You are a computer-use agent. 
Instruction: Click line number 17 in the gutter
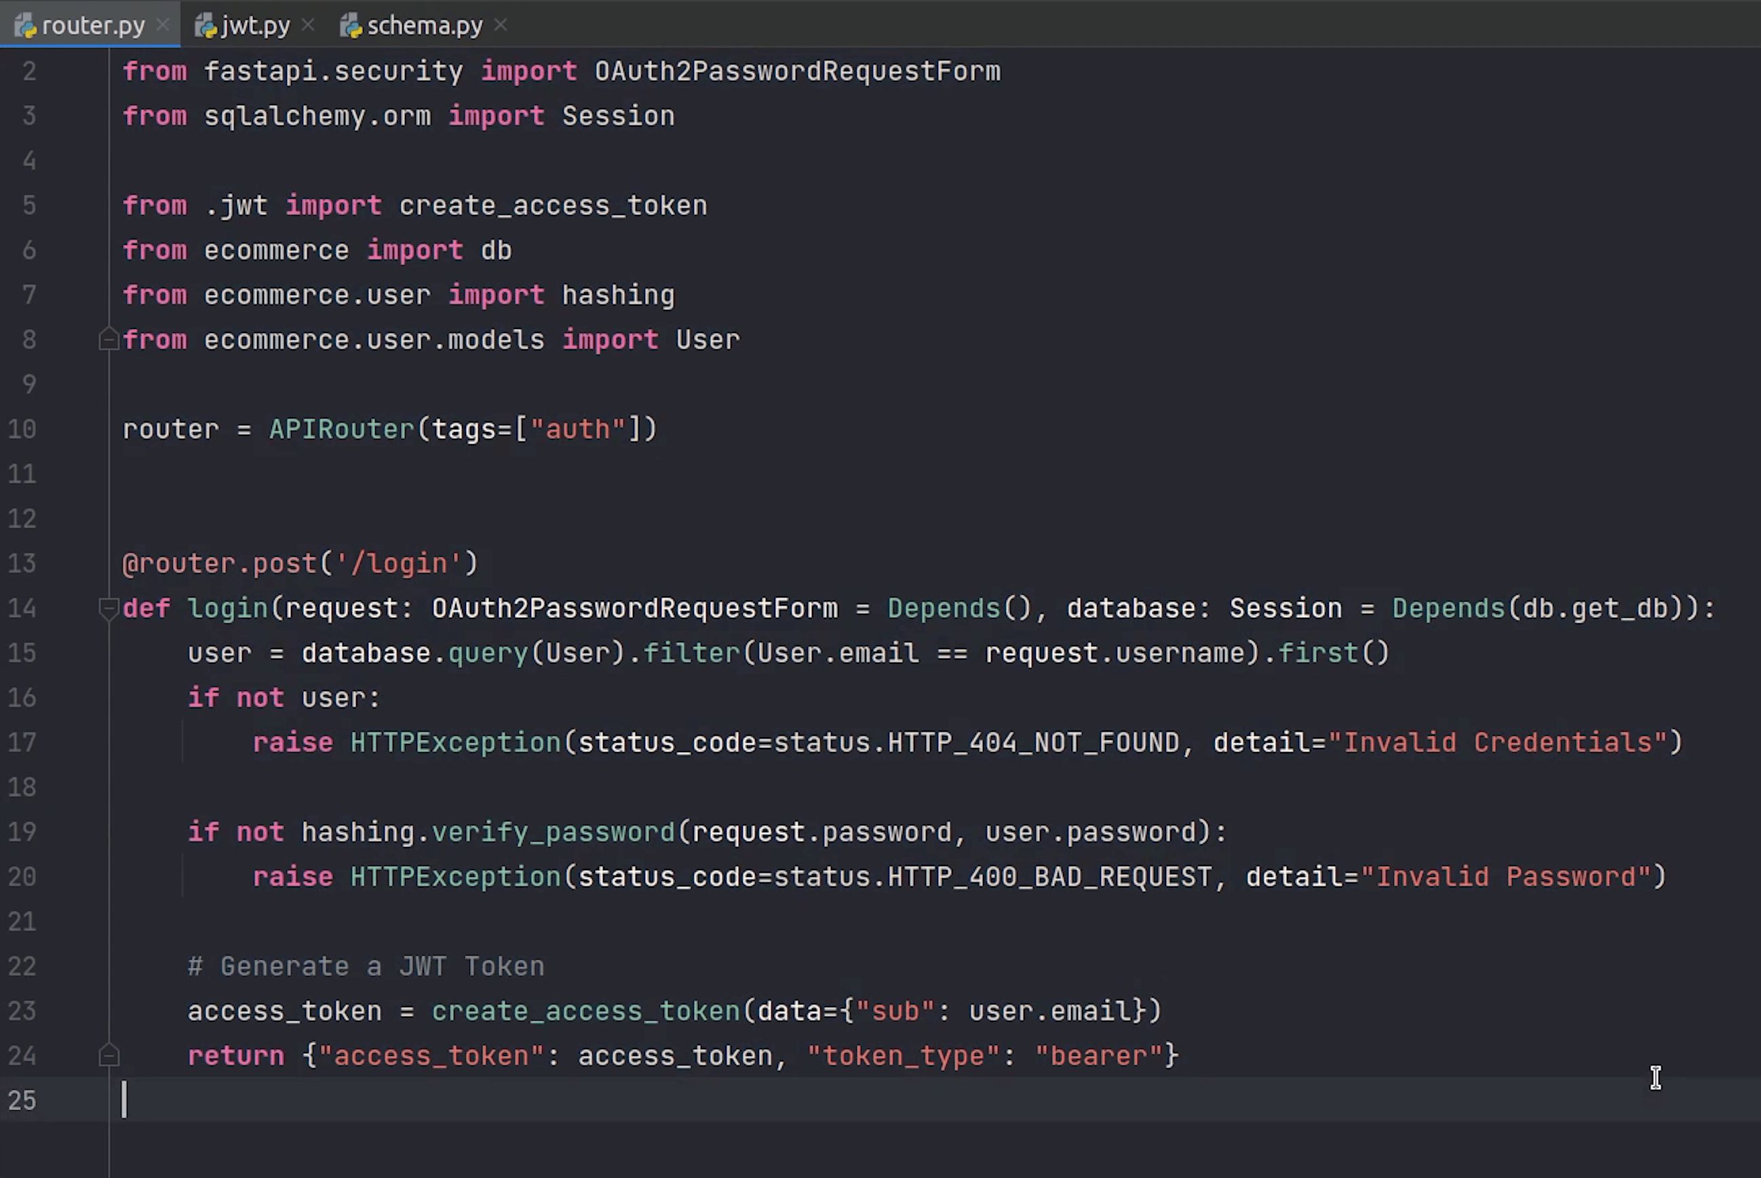pos(22,742)
